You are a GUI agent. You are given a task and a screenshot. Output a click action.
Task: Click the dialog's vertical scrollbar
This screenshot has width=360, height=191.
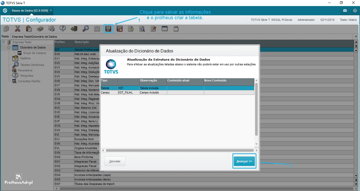tap(256, 109)
